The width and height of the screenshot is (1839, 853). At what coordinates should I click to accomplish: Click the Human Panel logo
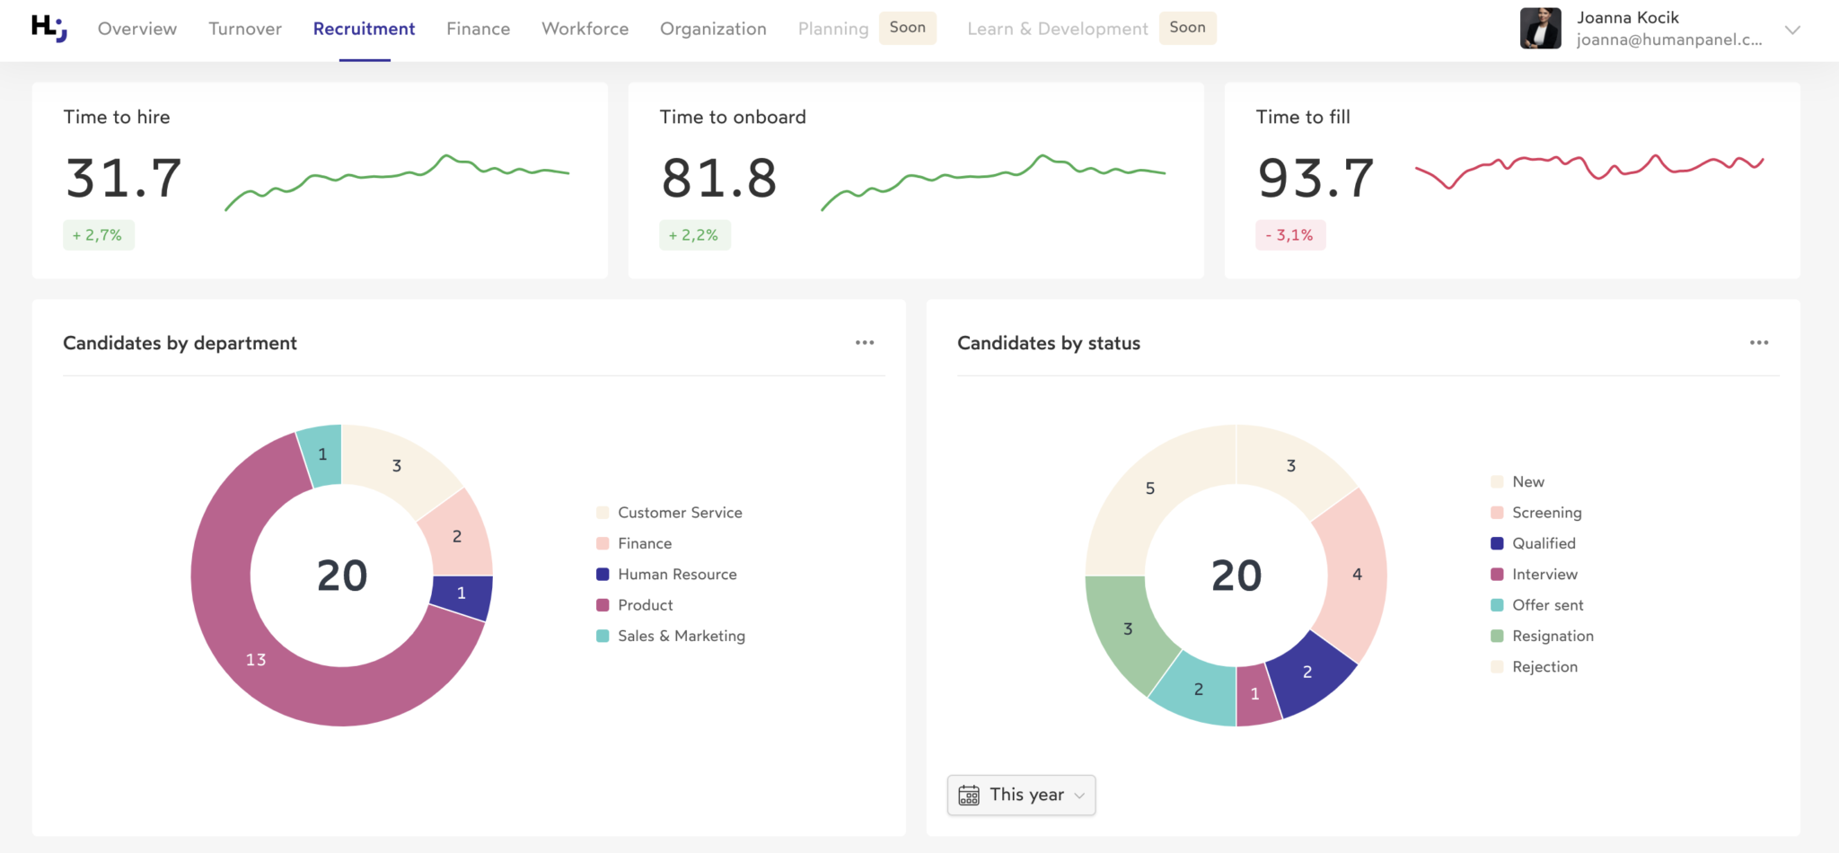click(x=49, y=29)
